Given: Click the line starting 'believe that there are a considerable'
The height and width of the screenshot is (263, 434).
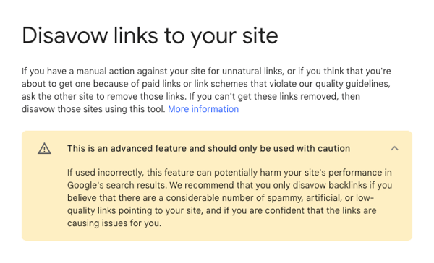Looking at the screenshot, I should pyautogui.click(x=221, y=198).
